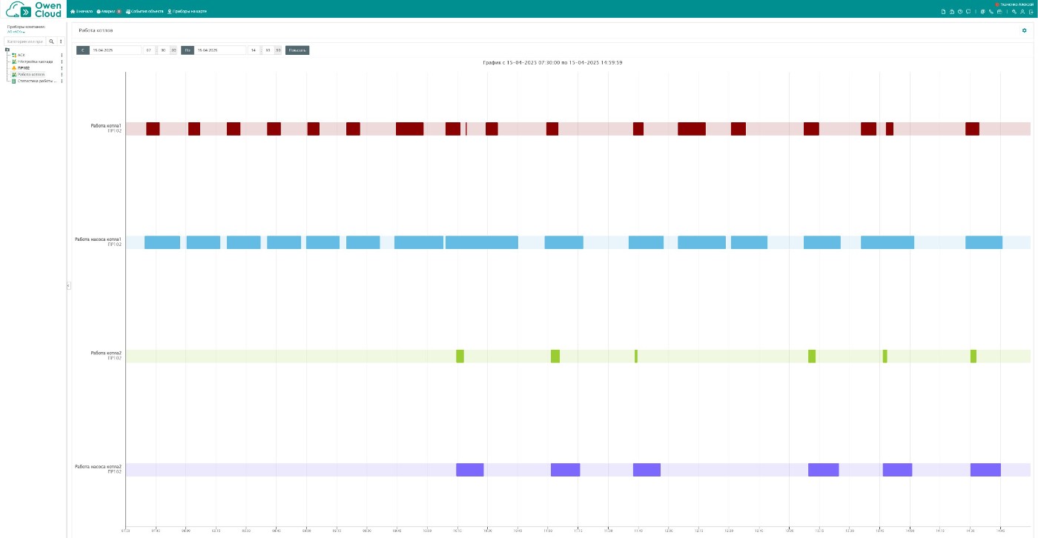Open the chart settings gear
This screenshot has height=538, width=1038.
coord(1025,30)
